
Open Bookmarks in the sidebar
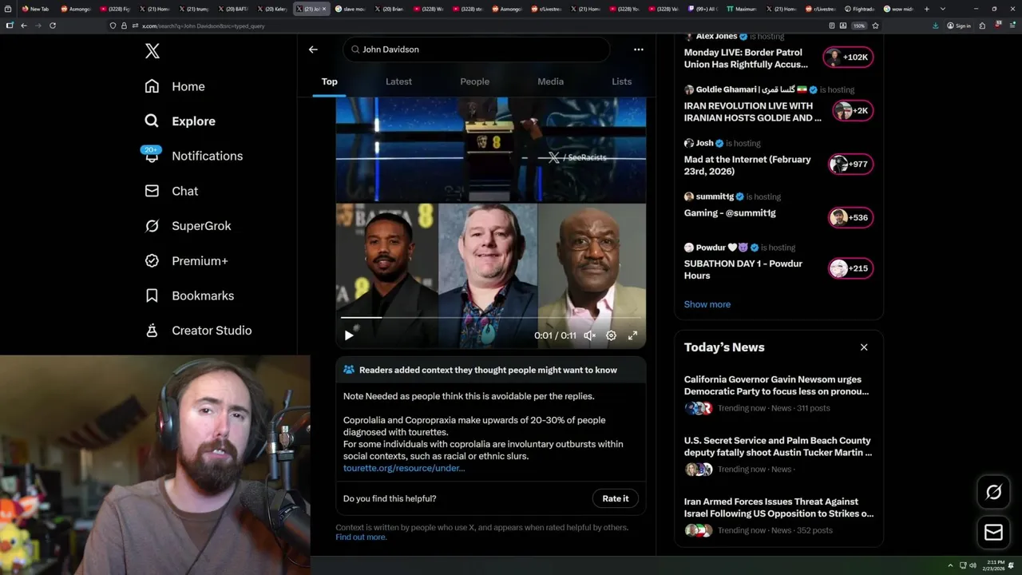[189, 295]
